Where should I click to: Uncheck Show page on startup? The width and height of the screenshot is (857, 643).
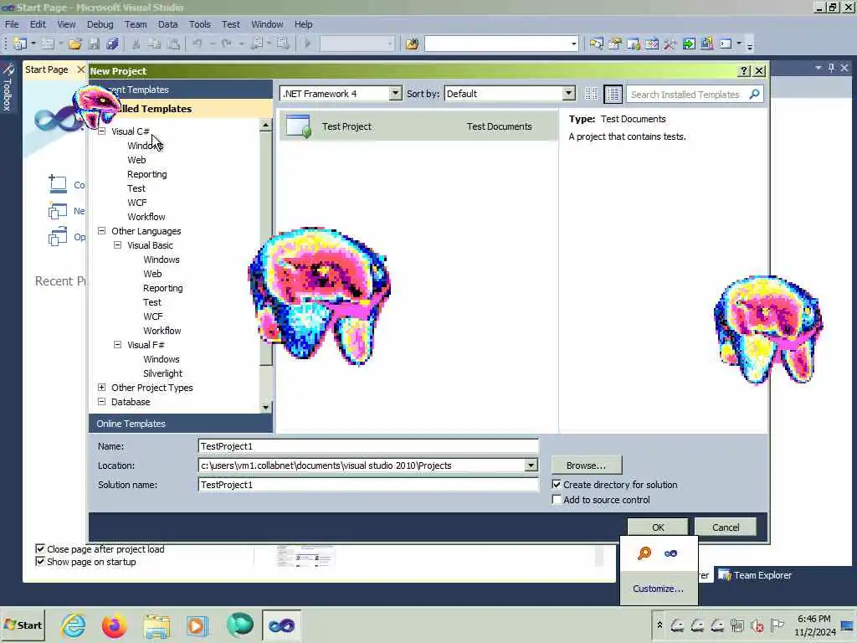click(x=40, y=561)
